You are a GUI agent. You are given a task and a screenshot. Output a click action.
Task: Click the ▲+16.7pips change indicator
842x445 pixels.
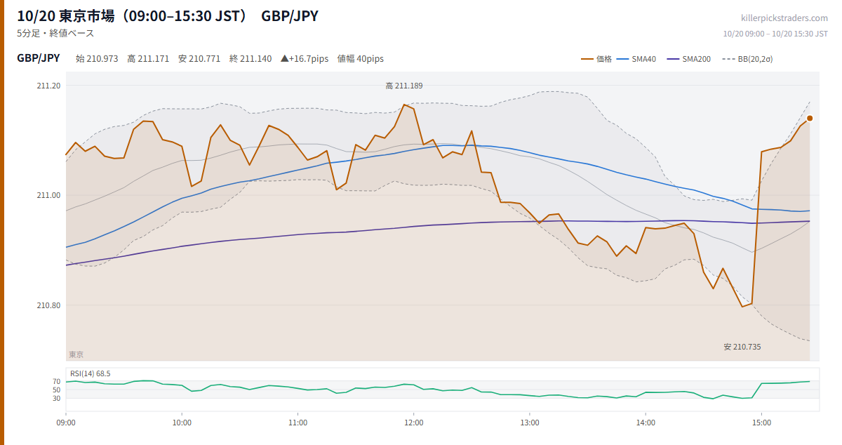coord(305,59)
